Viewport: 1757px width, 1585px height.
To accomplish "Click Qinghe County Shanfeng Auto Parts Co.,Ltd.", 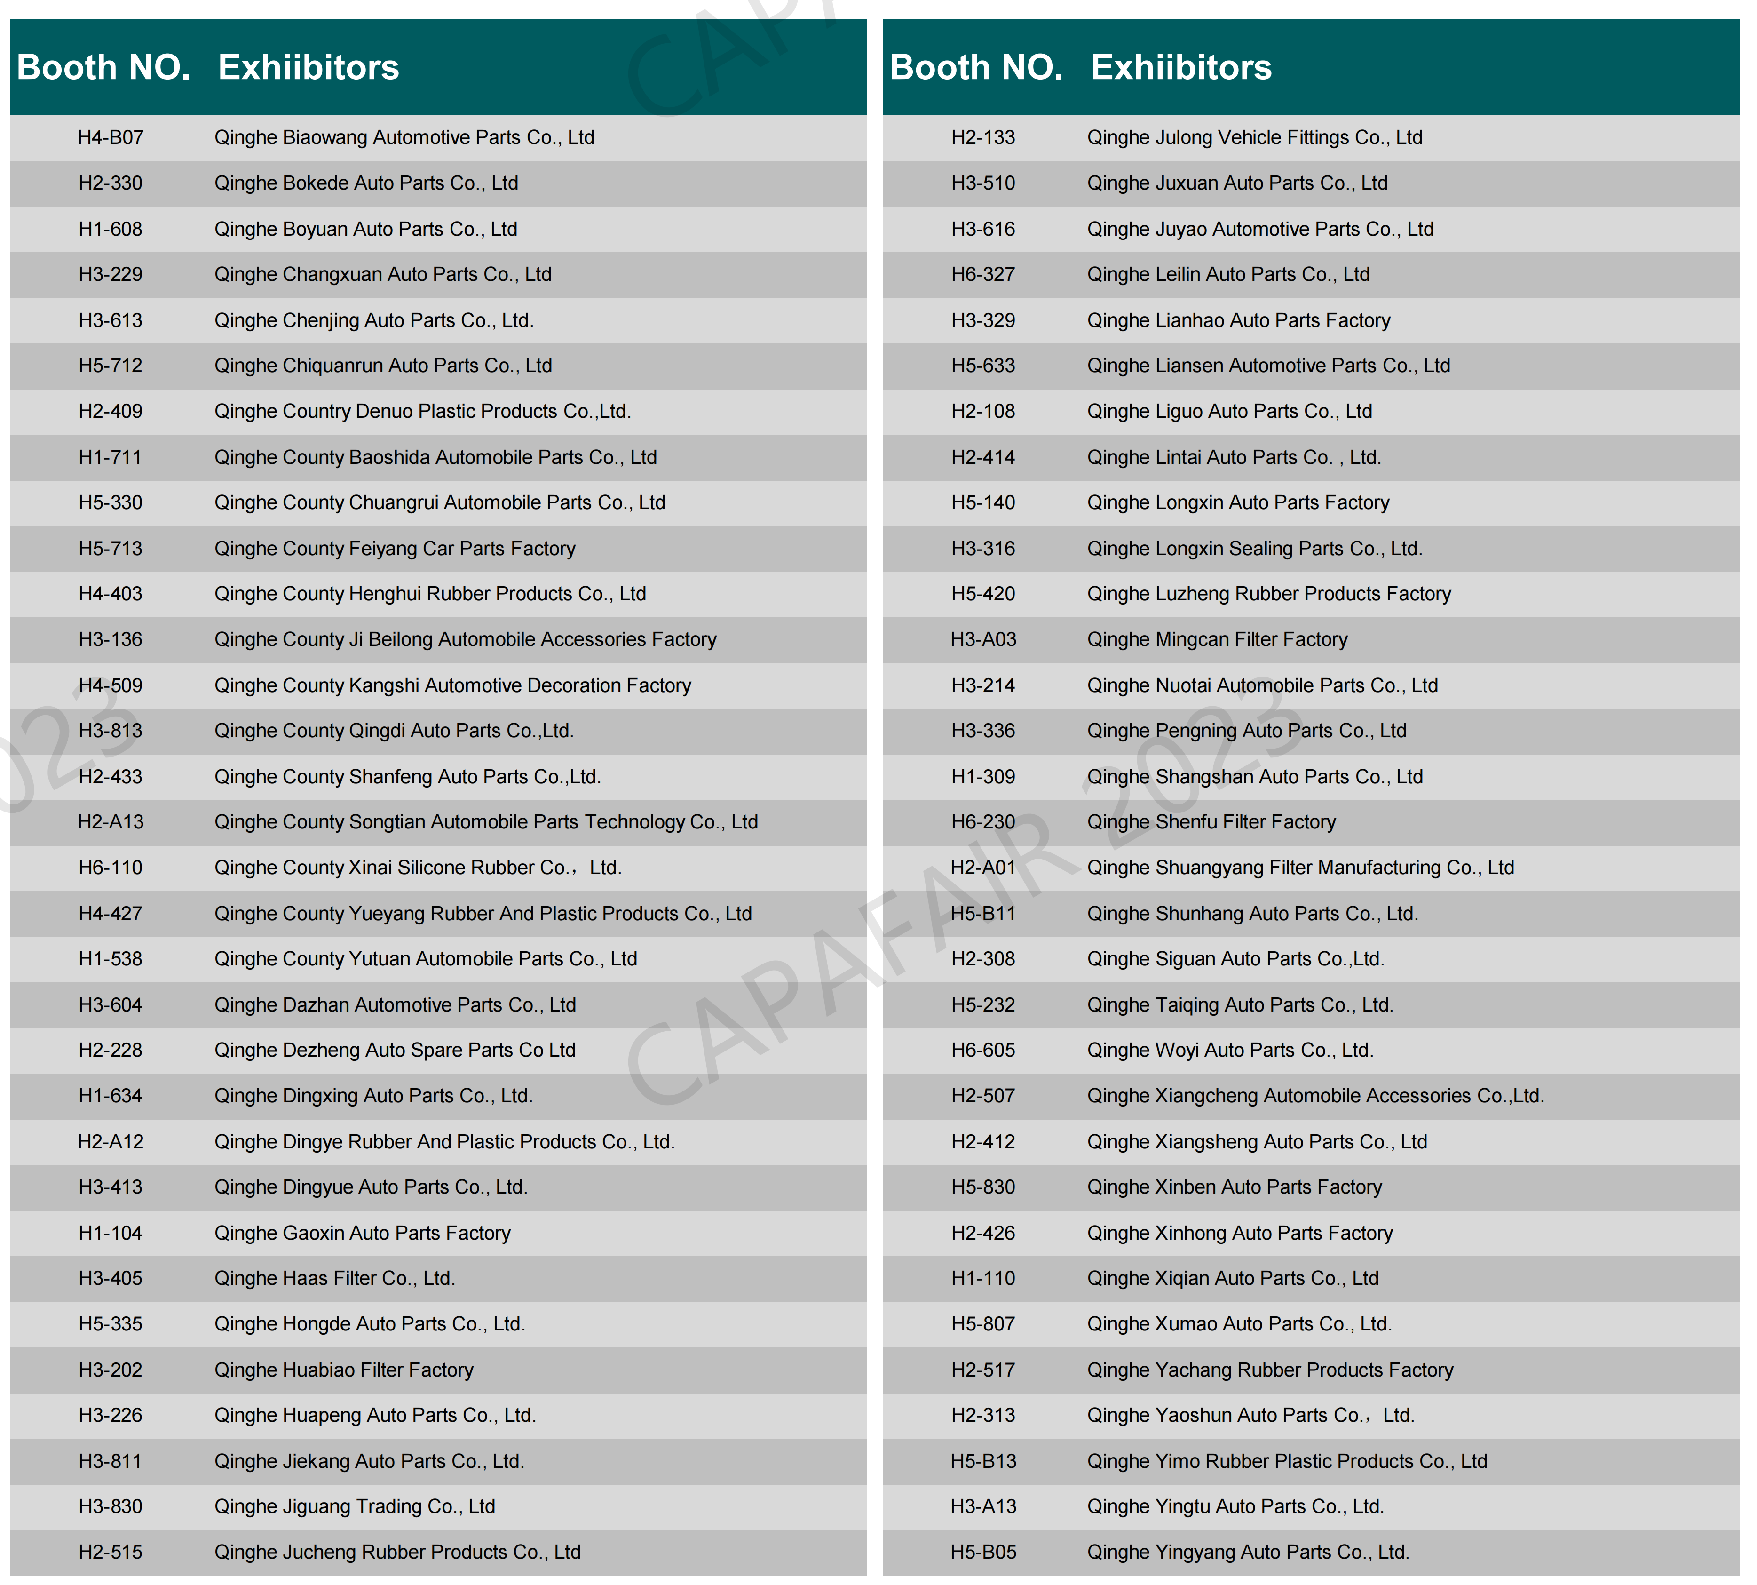I will coord(407,777).
